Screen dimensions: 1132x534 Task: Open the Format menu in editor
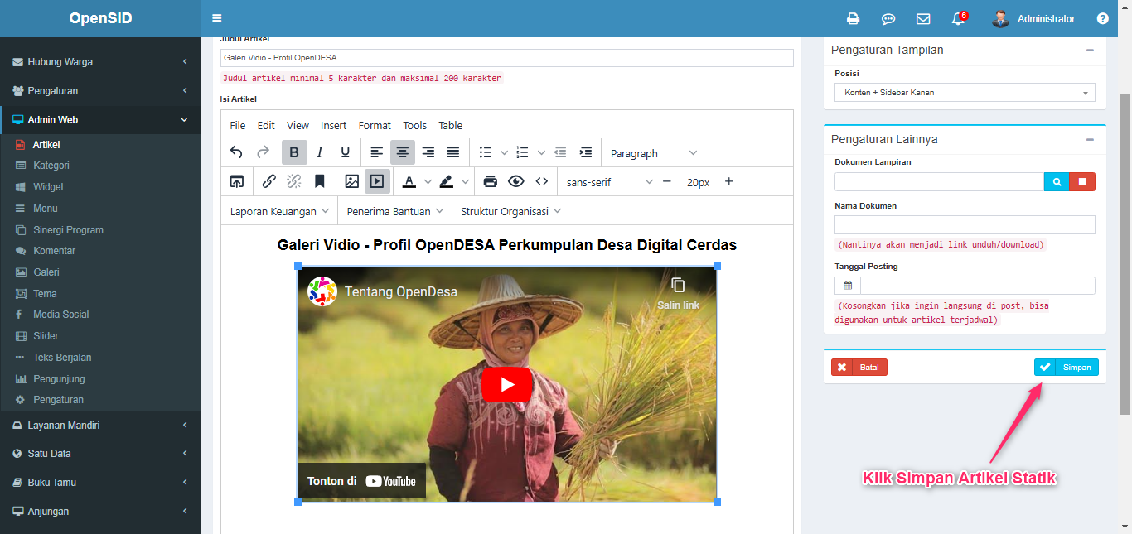(x=375, y=125)
